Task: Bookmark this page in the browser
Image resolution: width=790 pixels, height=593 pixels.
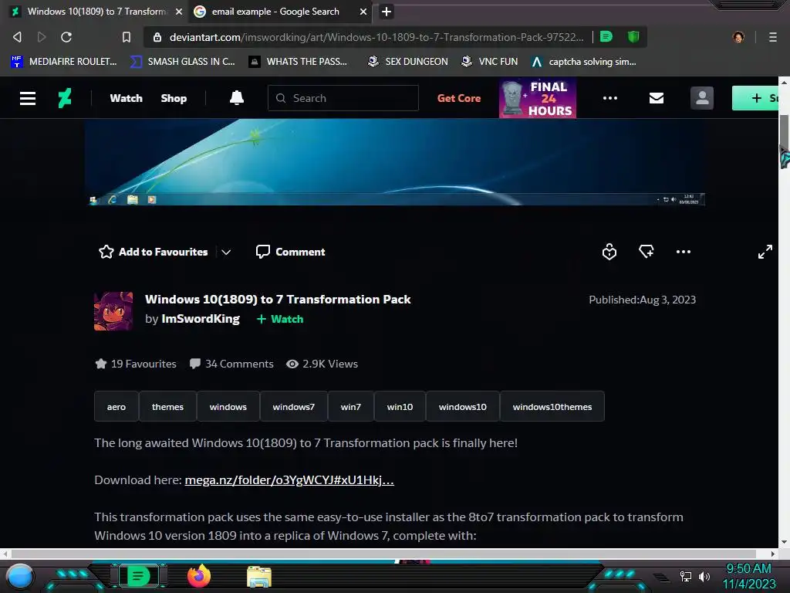Action: click(x=127, y=37)
